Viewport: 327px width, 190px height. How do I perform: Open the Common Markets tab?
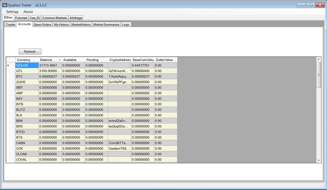[55, 18]
